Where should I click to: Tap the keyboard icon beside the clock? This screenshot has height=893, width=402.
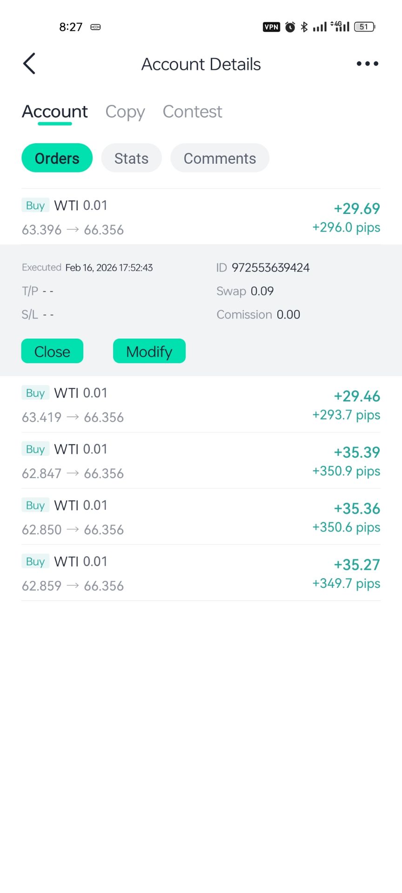pyautogui.click(x=95, y=27)
